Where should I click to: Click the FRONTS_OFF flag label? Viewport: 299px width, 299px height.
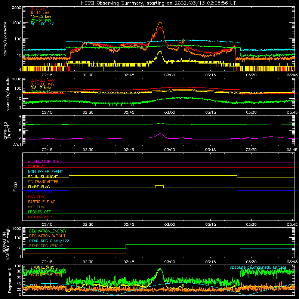point(40,212)
